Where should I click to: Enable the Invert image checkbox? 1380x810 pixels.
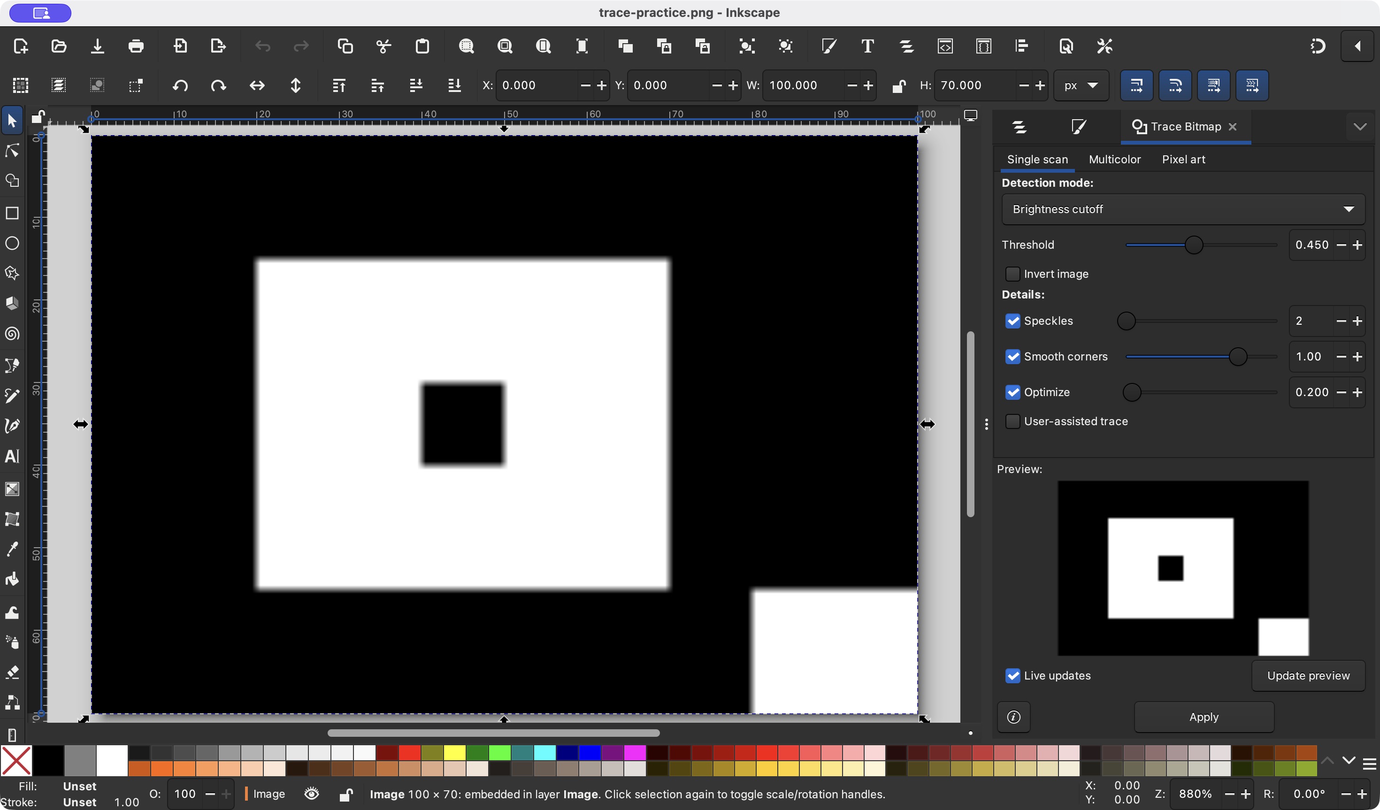click(x=1012, y=274)
